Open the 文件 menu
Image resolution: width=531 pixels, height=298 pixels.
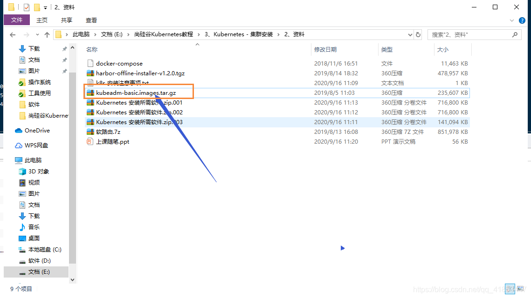16,20
